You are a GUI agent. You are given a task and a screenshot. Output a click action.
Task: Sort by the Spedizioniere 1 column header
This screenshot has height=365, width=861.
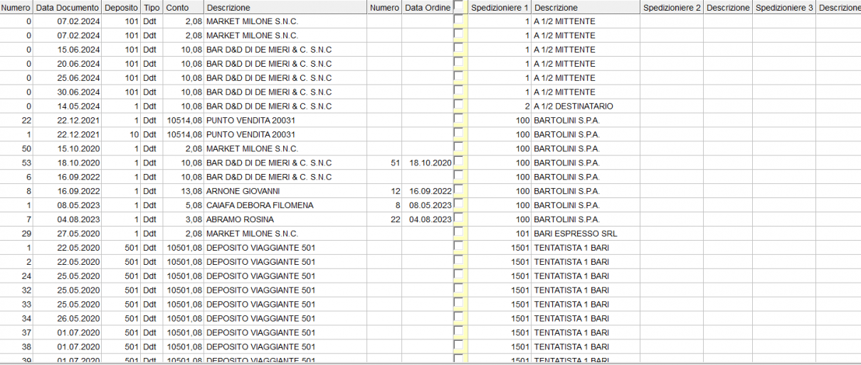(500, 7)
